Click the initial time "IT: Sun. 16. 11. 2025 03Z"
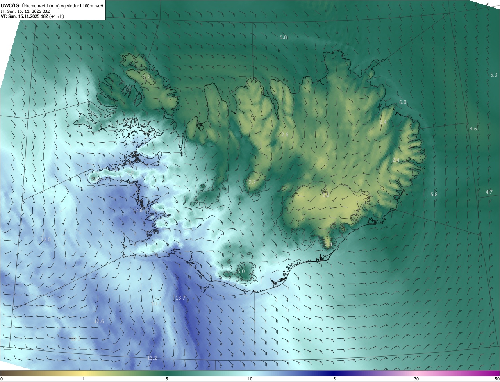The height and width of the screenshot is (382, 500). pos(25,11)
